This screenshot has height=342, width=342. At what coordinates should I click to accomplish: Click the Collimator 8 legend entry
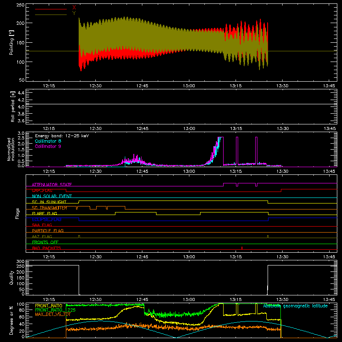[48, 141]
